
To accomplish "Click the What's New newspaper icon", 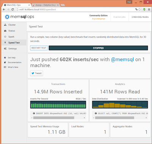I will [x=5, y=67].
